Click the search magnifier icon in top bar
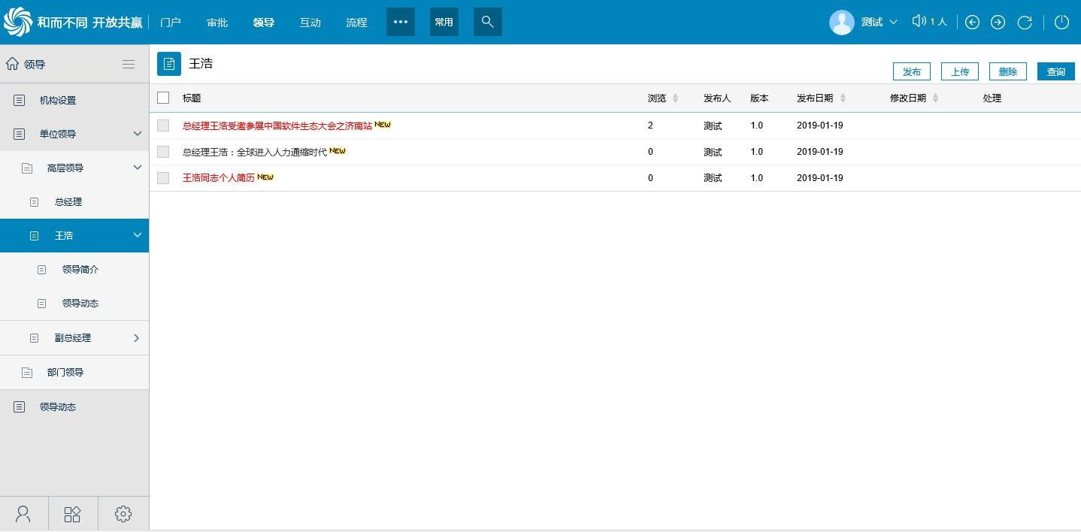Viewport: 1081px width, 532px height. click(x=487, y=22)
